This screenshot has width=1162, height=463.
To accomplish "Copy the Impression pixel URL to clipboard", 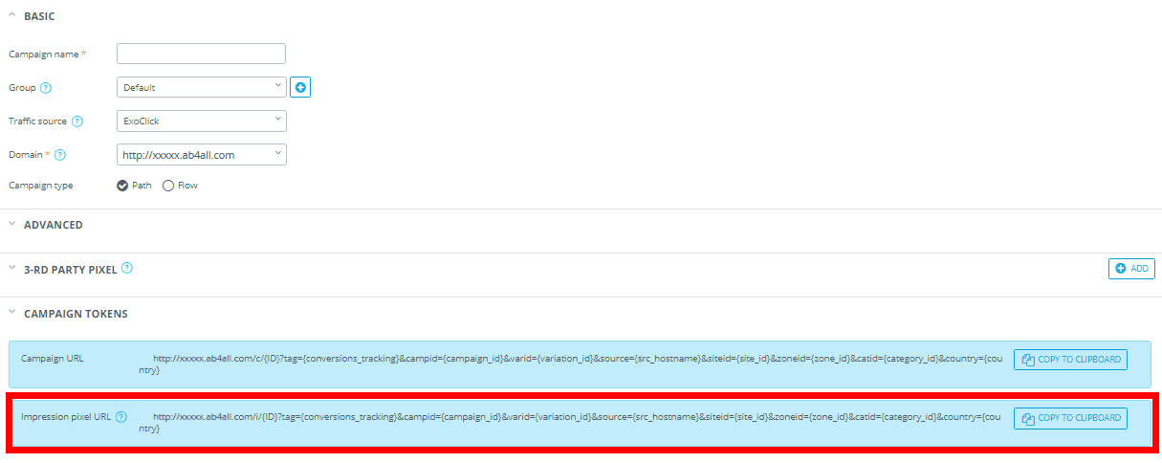I will point(1070,418).
